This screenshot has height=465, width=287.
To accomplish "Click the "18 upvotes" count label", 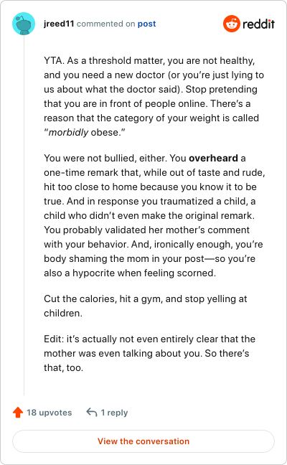I will tap(50, 413).
